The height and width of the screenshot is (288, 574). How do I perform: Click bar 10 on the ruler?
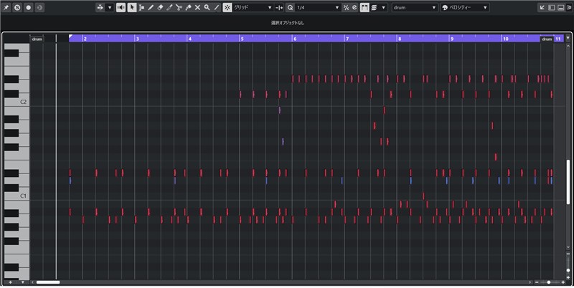pyautogui.click(x=506, y=39)
